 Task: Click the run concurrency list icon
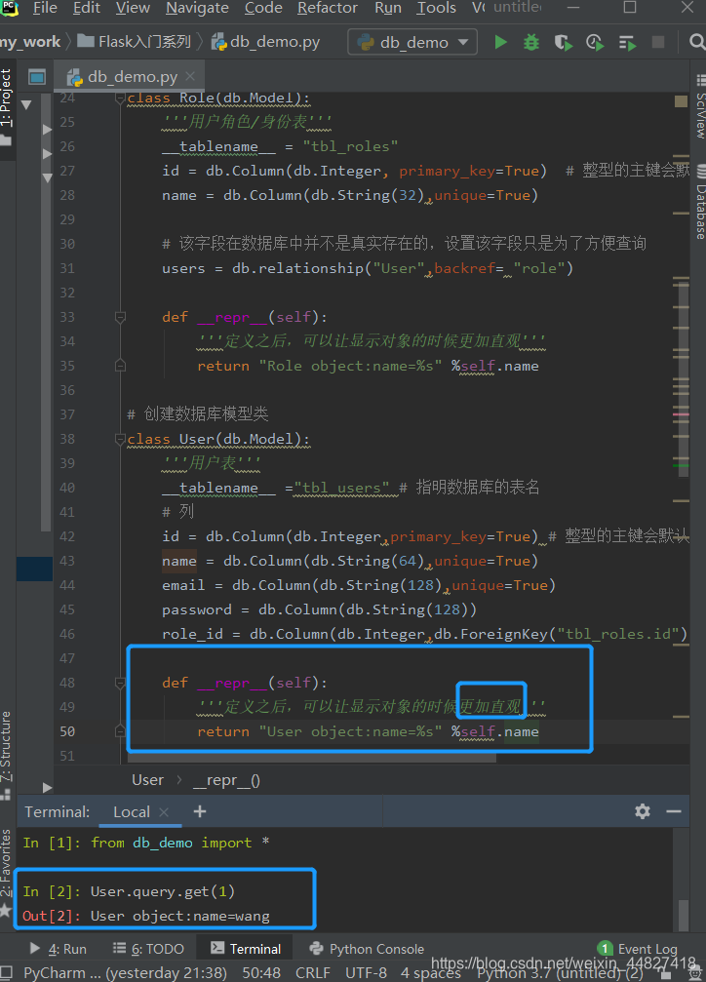coord(626,43)
